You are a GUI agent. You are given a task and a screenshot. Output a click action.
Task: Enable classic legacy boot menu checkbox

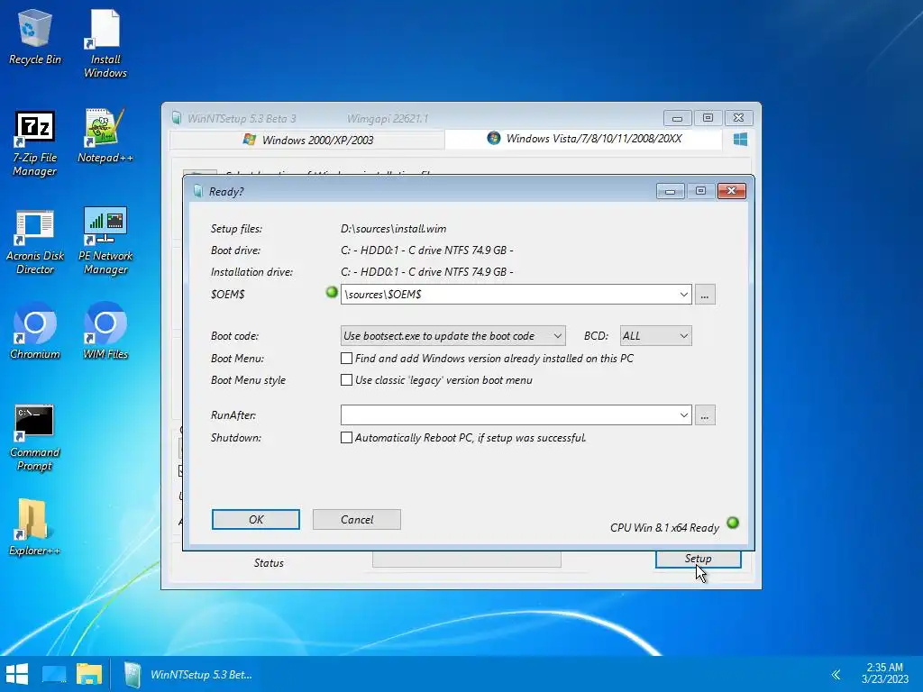(347, 380)
